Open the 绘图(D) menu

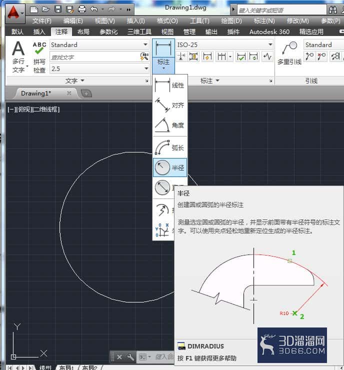pos(231,21)
